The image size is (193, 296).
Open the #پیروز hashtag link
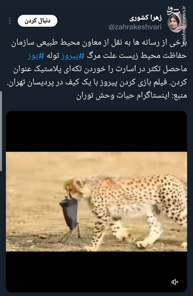(x=72, y=56)
